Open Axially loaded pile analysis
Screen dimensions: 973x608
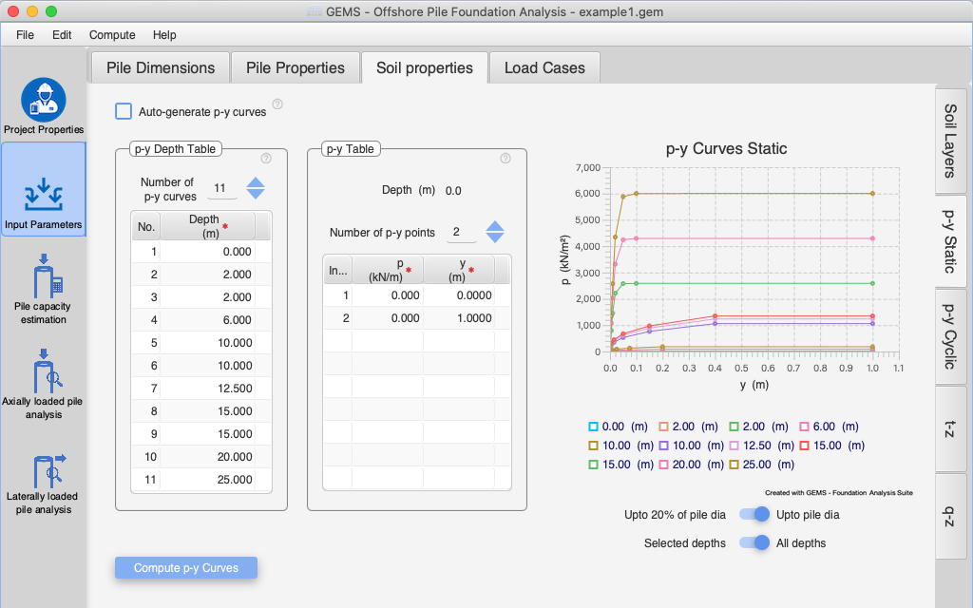[43, 372]
